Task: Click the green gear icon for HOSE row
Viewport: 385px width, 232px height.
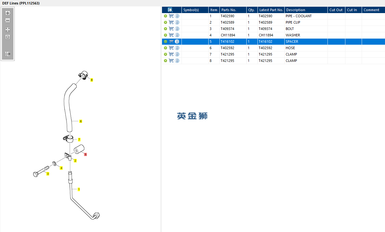Action: (166, 48)
